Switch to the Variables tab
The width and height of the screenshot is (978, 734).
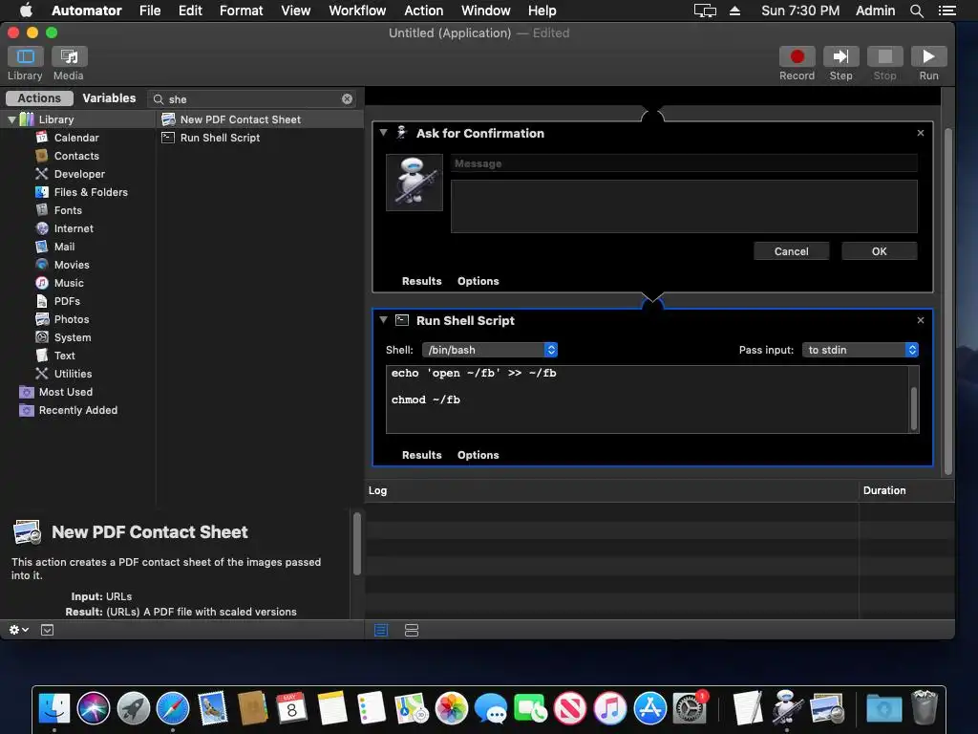[109, 98]
